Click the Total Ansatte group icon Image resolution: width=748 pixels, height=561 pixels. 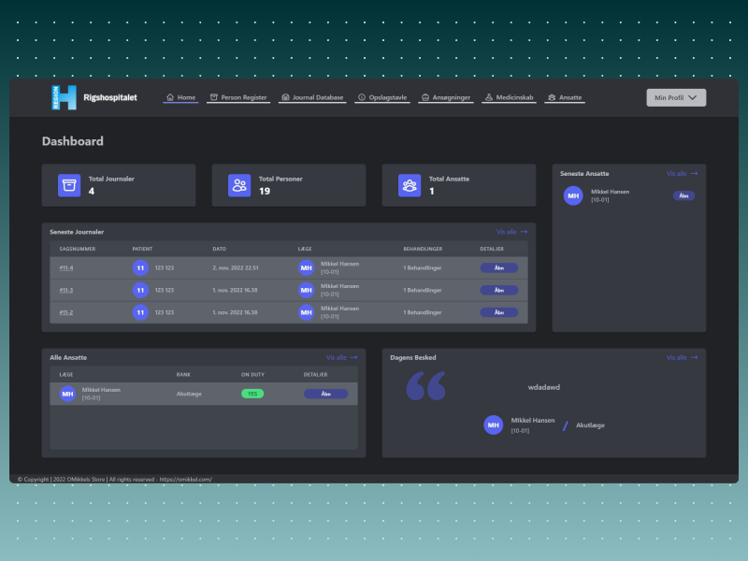410,185
